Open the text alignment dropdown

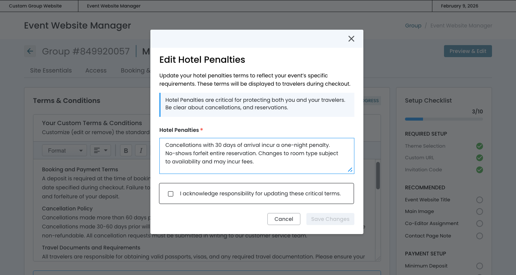click(x=100, y=151)
